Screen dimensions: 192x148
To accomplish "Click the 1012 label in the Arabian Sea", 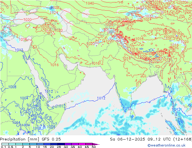I will 101,98.
